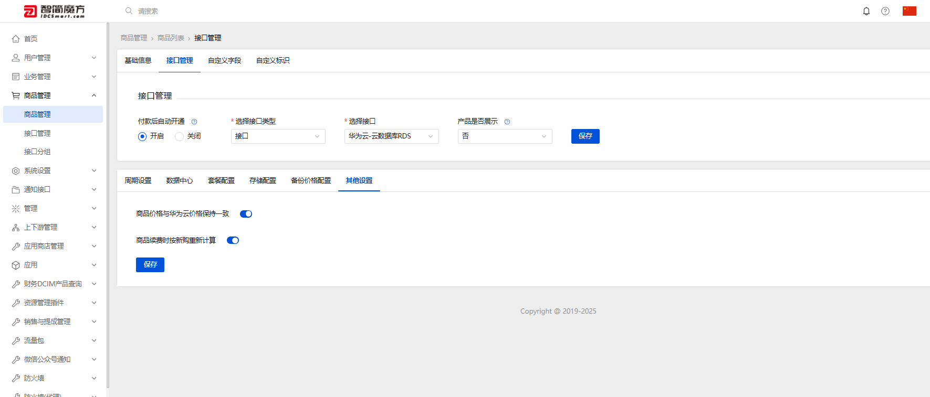
Task: Toggle 商品价格与华为云价格保持一致 switch
Action: pyautogui.click(x=246, y=214)
